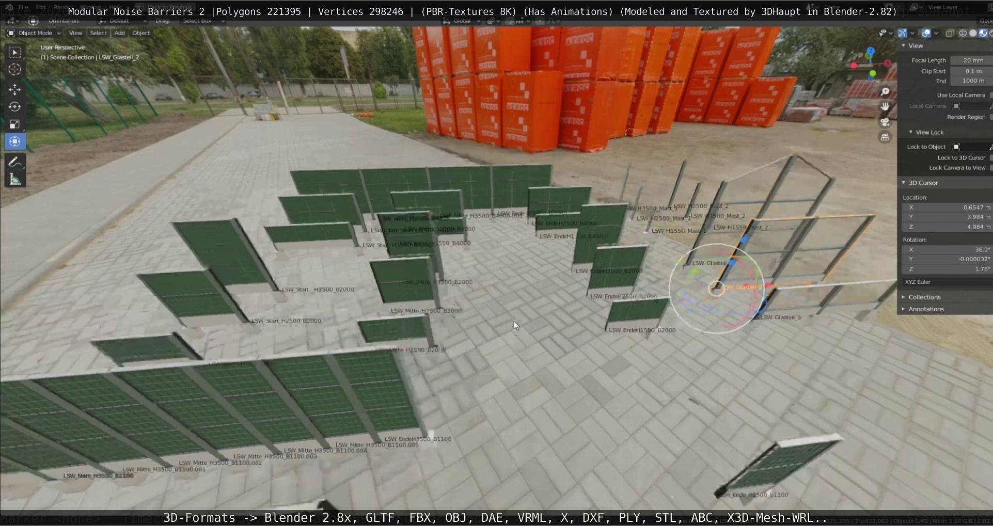
Task: Select the Scale tool
Action: point(14,124)
